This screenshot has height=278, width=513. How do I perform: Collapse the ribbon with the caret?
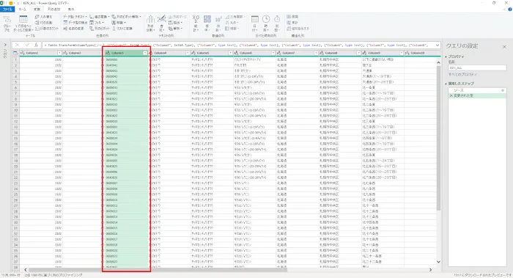504,9
